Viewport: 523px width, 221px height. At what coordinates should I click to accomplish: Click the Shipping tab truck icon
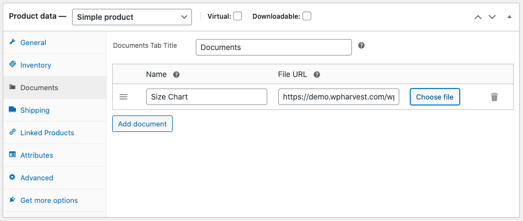point(12,109)
